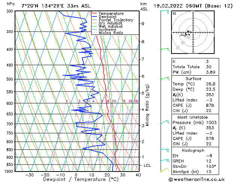Click the station coordinates 7°20'N 134°29'E title
The height and width of the screenshot is (182, 236).
pyautogui.click(x=43, y=6)
